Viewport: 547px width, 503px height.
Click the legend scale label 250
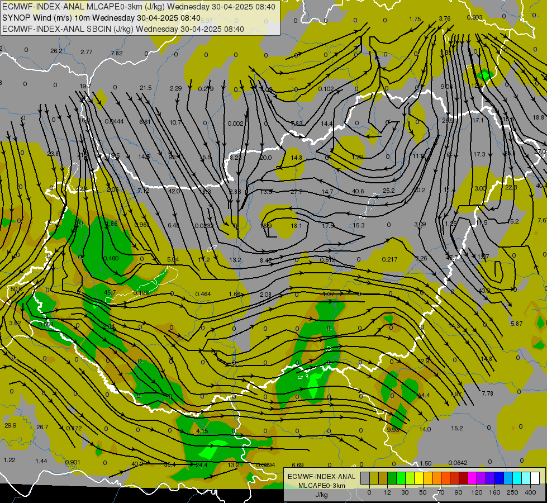pos(512,492)
